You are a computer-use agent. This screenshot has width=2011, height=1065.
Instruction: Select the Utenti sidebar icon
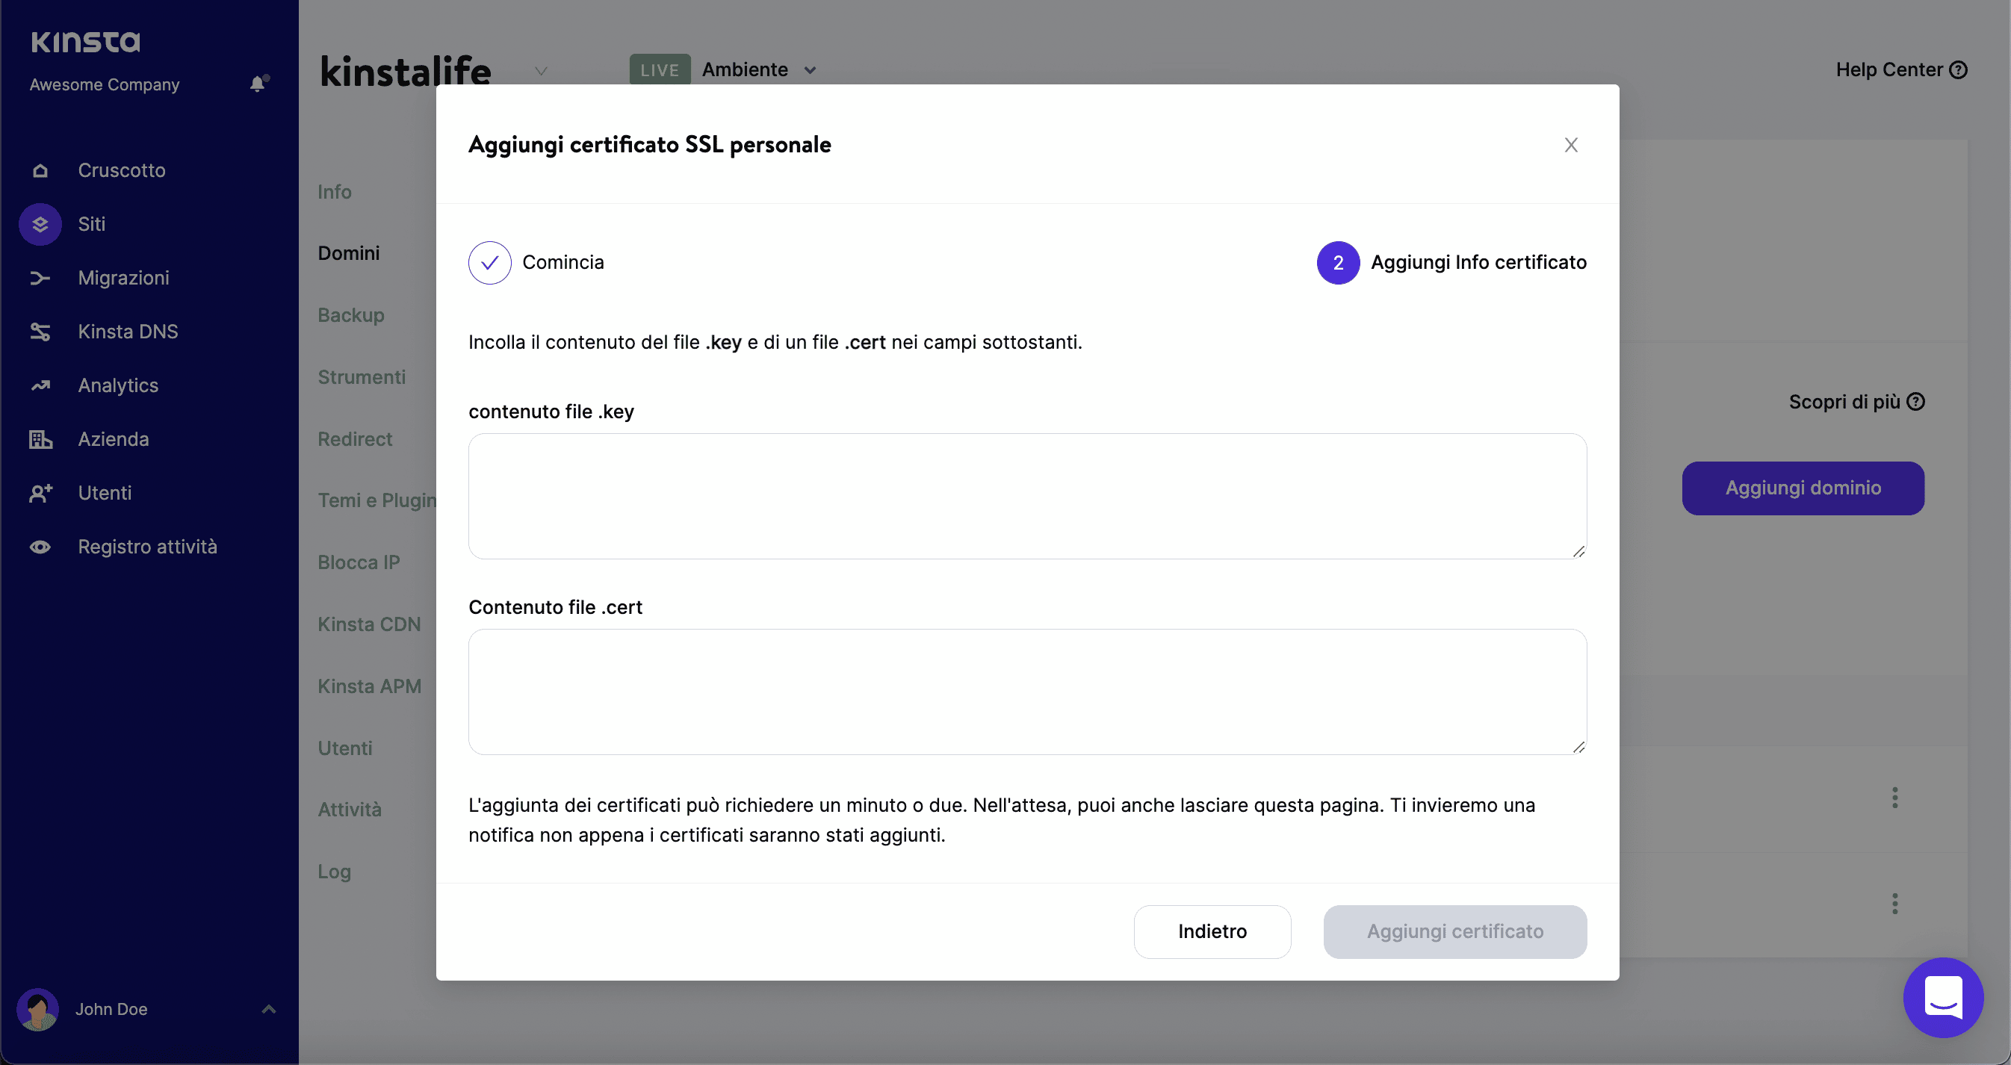(40, 492)
